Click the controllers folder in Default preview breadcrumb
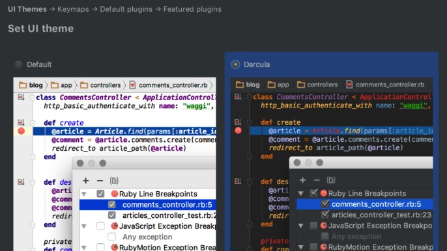 point(100,85)
